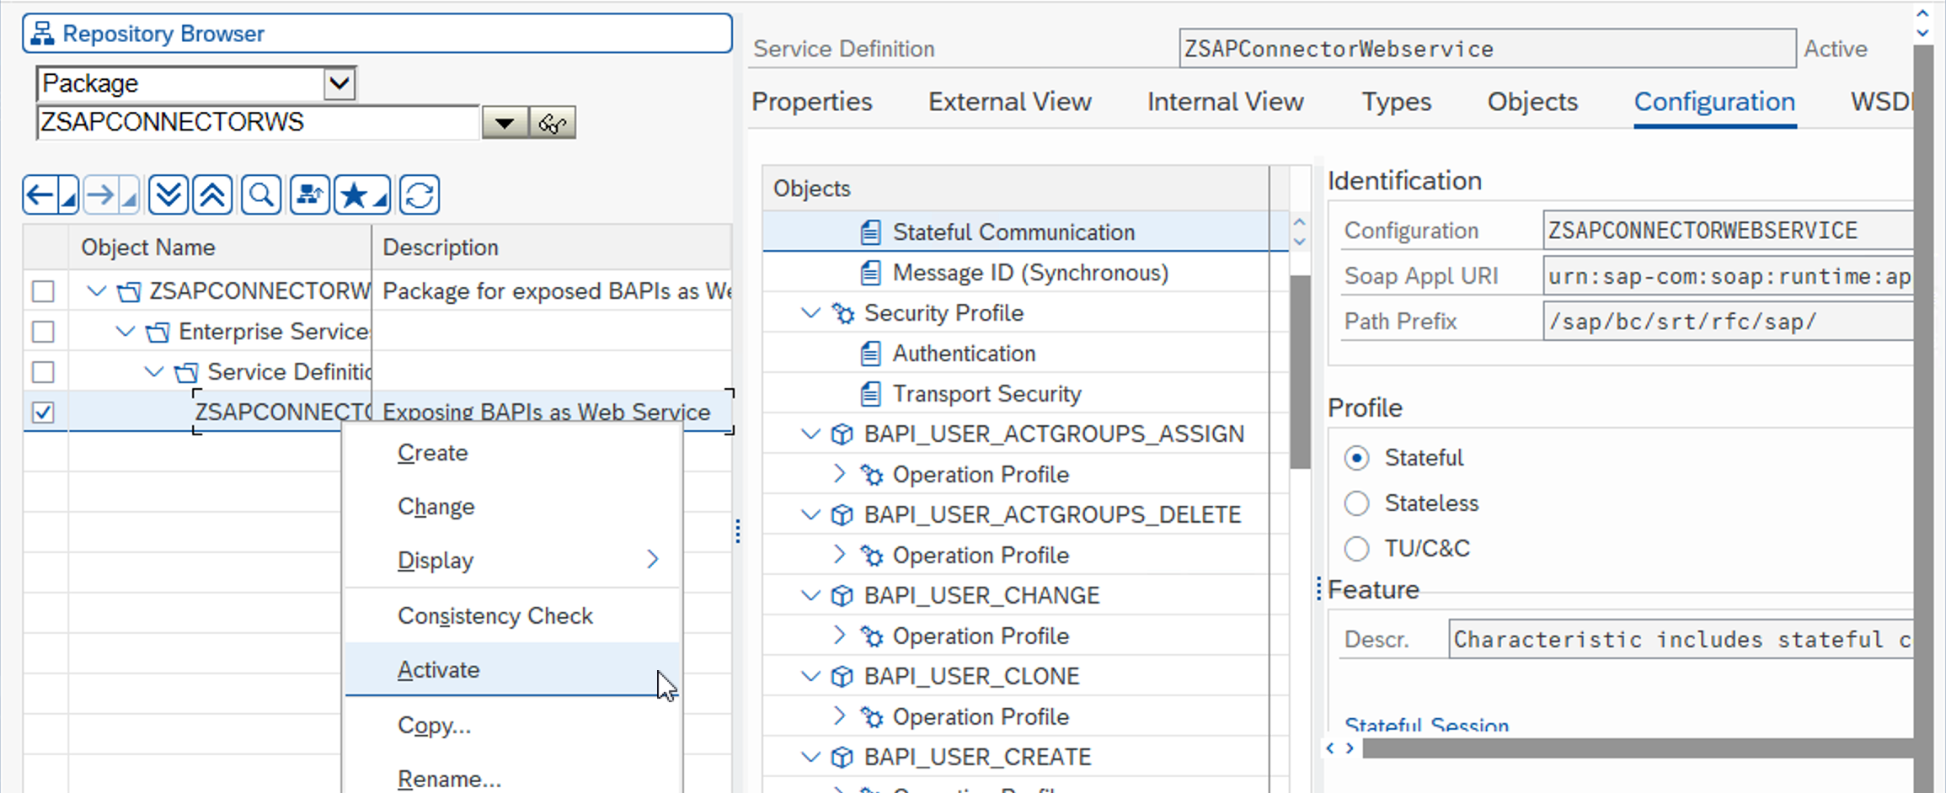Screen dimensions: 1946x793
Task: Open the Authentication tree item
Action: (x=964, y=354)
